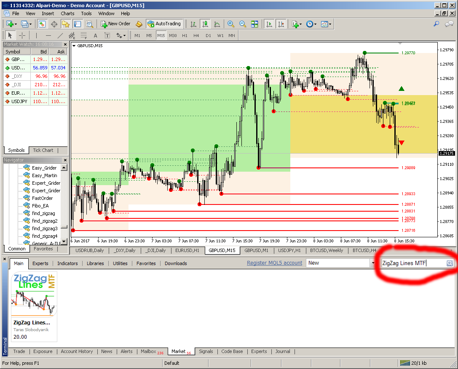Open the Tools menu
The width and height of the screenshot is (458, 369).
point(86,13)
